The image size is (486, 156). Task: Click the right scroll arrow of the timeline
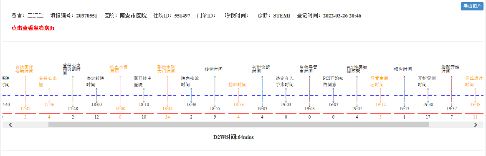[x=476, y=125]
